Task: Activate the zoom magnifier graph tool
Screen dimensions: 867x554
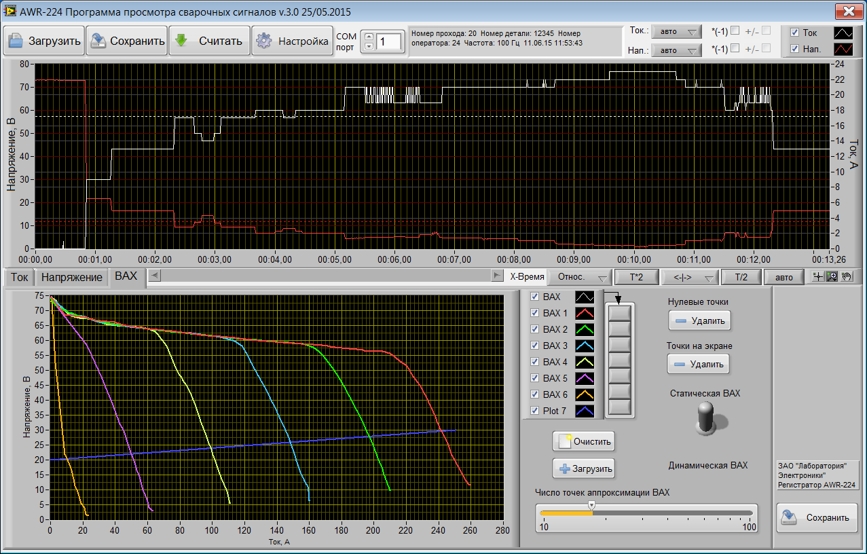Action: tap(831, 277)
